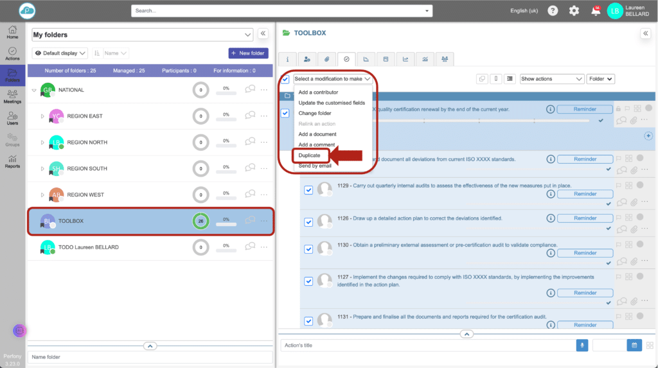Open the calendar date picker icon
The width and height of the screenshot is (658, 368).
pyautogui.click(x=634, y=346)
